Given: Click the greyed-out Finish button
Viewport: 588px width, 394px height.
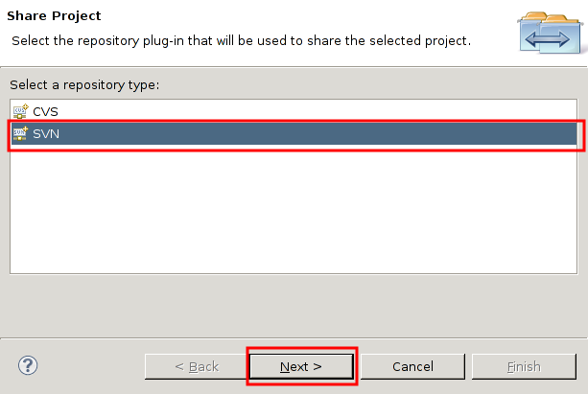Looking at the screenshot, I should [x=524, y=366].
